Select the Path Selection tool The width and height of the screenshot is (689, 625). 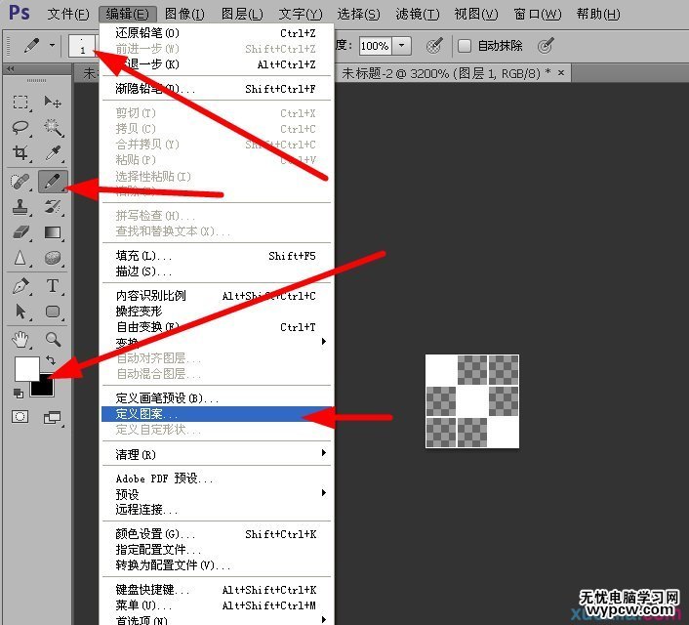tap(20, 312)
